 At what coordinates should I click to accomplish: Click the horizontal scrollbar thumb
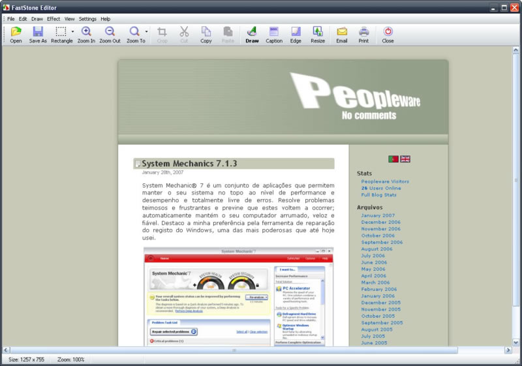point(234,350)
